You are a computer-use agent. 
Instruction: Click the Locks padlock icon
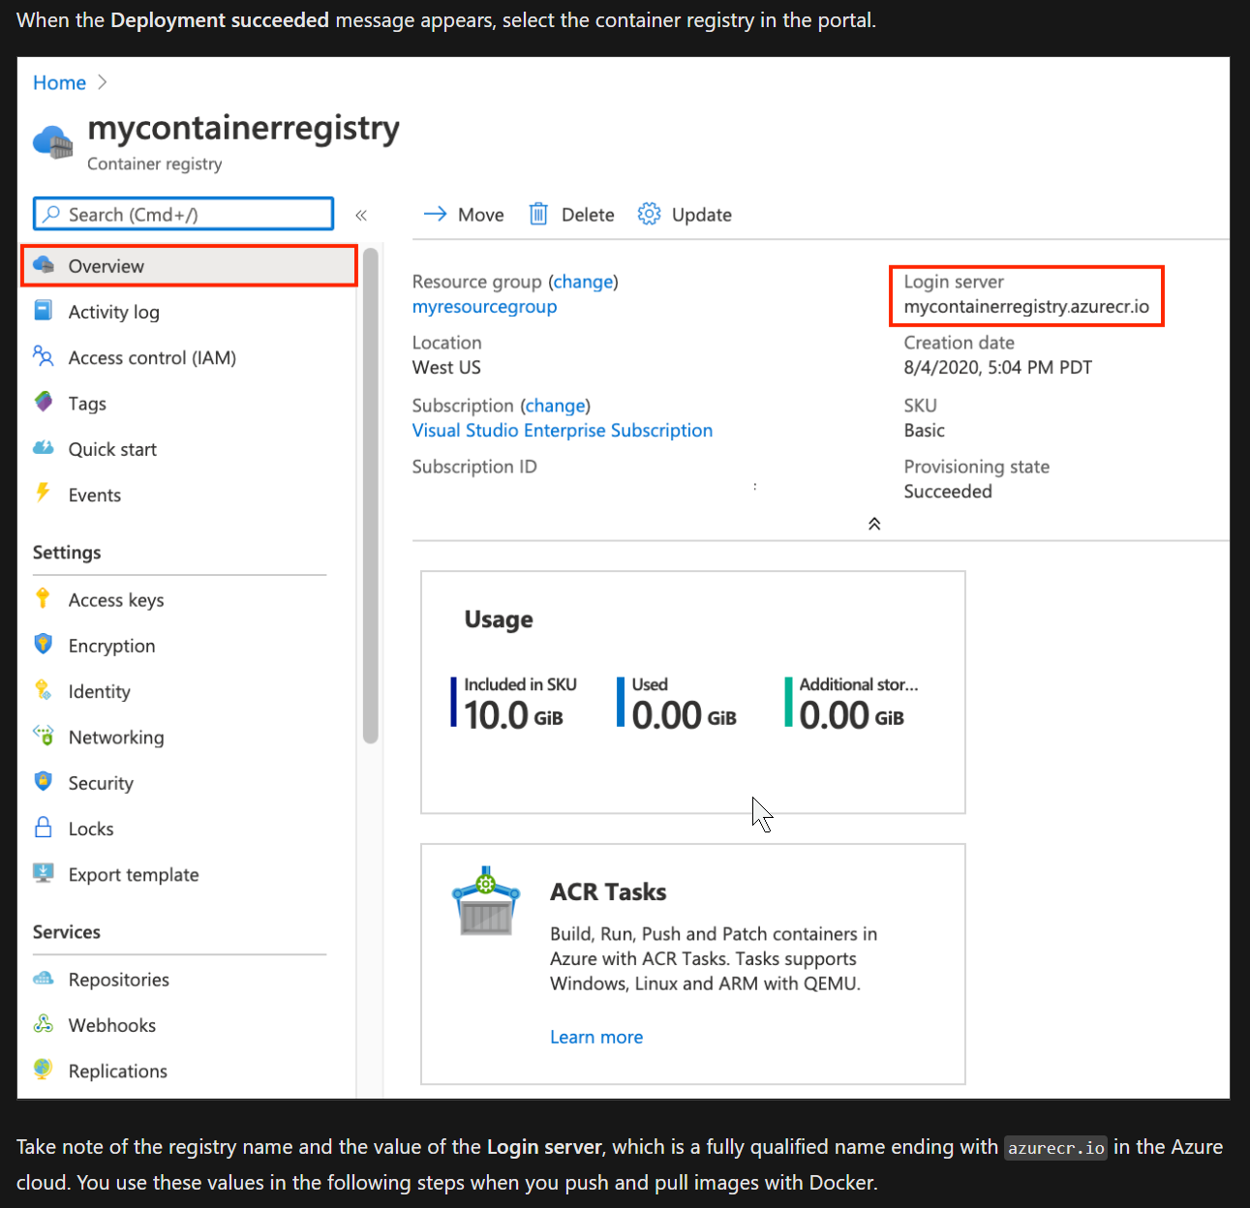44,827
